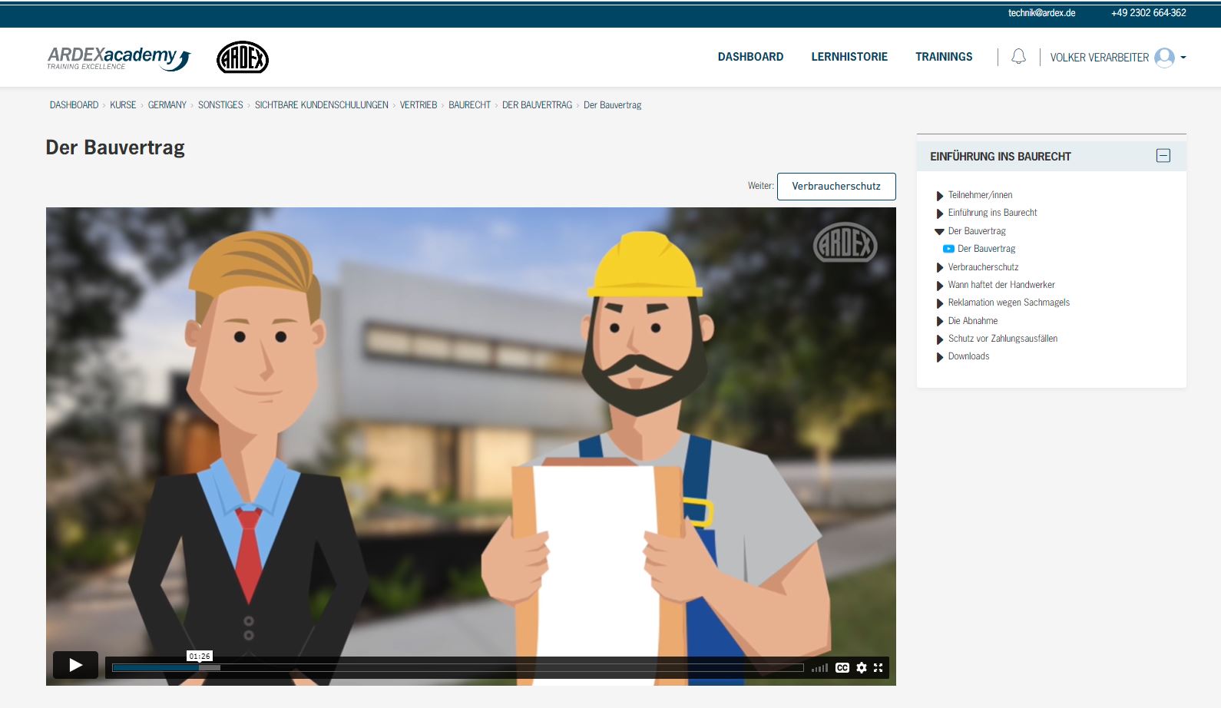Play the Bauvertrag video

(x=75, y=665)
